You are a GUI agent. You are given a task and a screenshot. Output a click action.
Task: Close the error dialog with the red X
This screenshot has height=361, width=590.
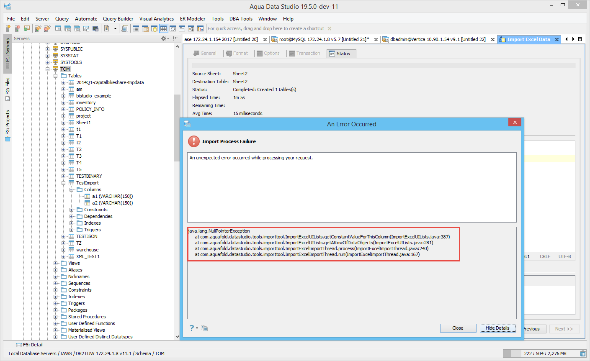tap(515, 122)
